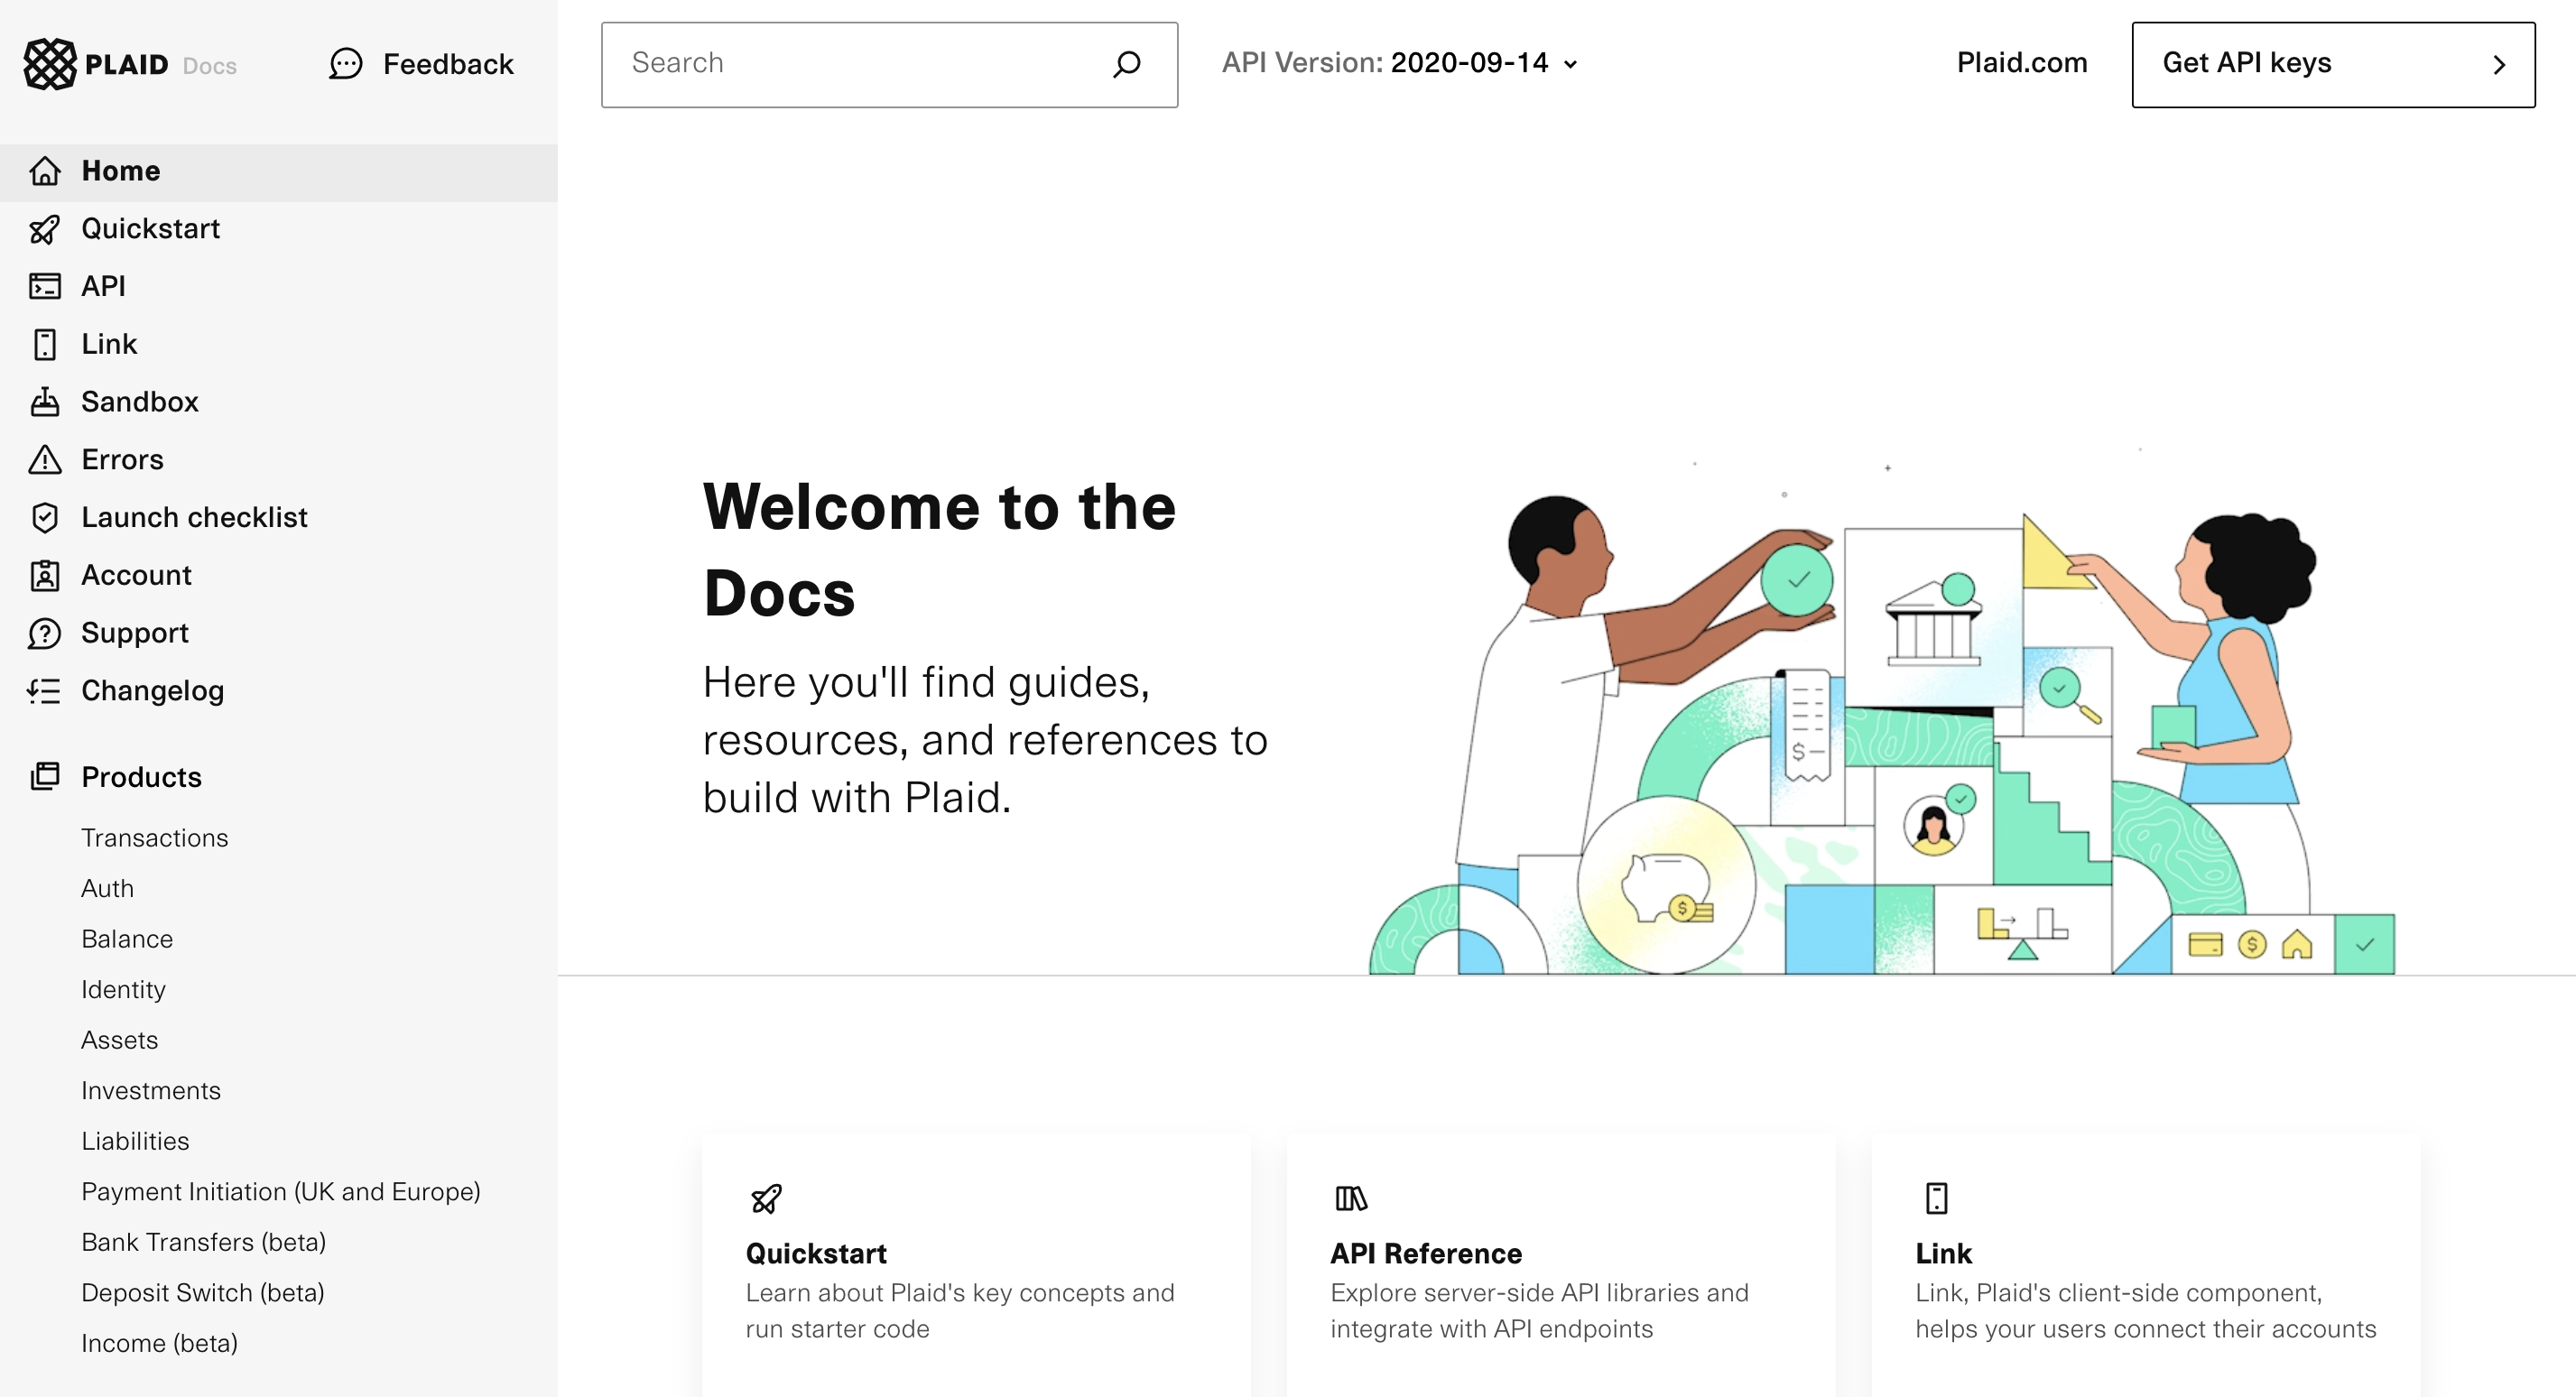Viewport: 2576px width, 1397px height.
Task: Click the Quickstart rocket icon in sidebar
Action: [44, 229]
